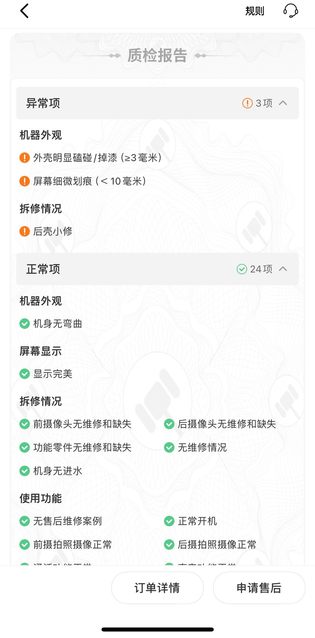Tap warning icon beside 屏幕细微划痕

coord(24,181)
